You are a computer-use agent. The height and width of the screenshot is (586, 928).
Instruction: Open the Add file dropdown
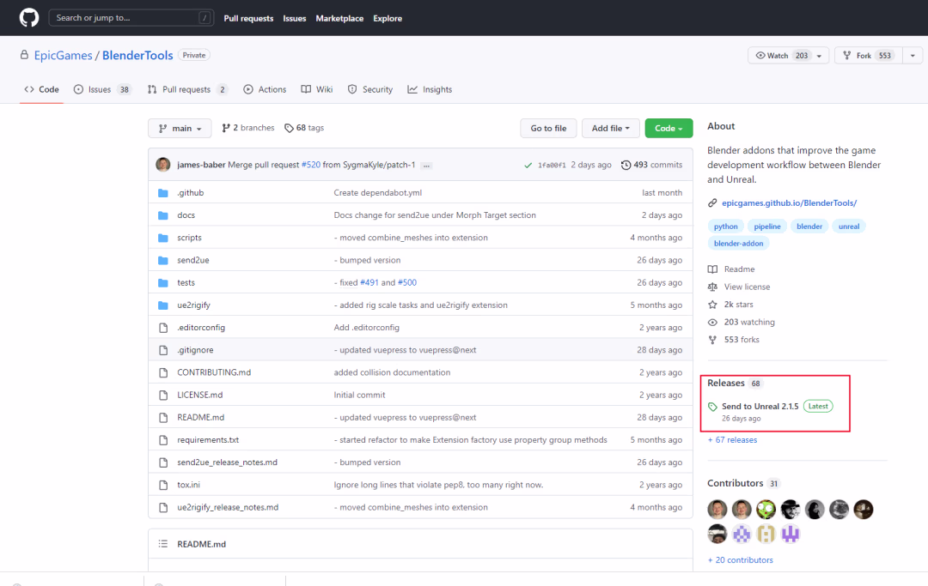[611, 128]
